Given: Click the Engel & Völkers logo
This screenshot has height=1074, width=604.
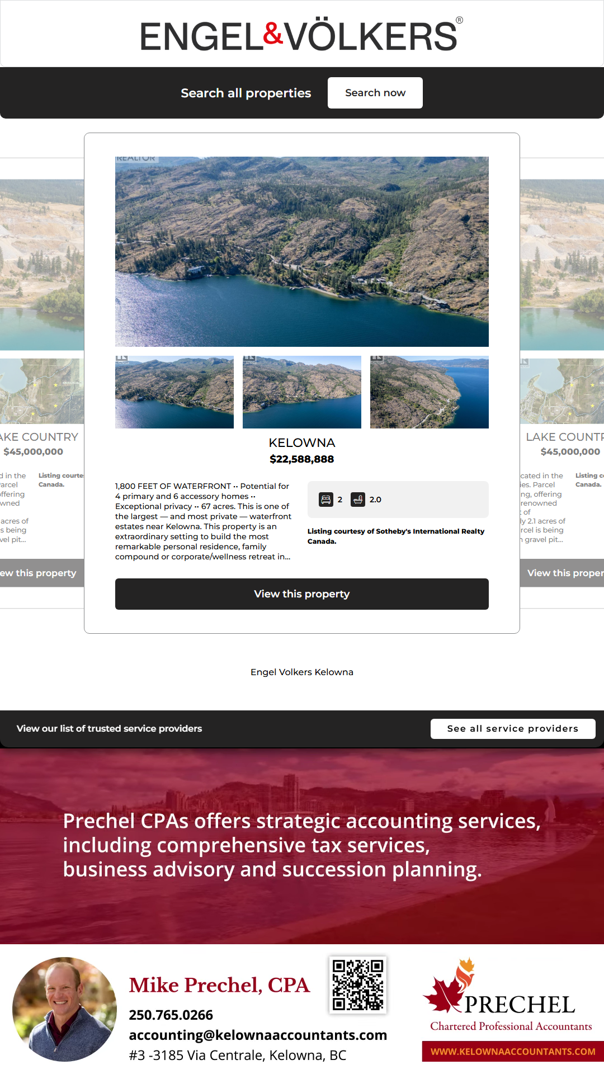Looking at the screenshot, I should click(301, 36).
